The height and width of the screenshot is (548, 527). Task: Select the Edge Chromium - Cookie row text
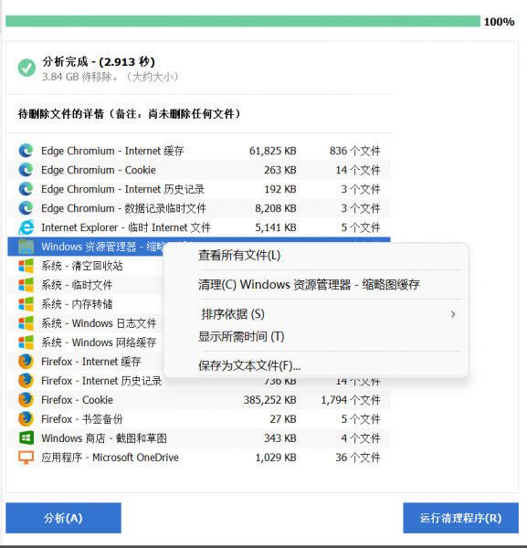(99, 170)
